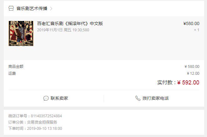Open product title 百老汇音乐剧《摇滚年代》中文版
This screenshot has width=207, height=137.
70,23
